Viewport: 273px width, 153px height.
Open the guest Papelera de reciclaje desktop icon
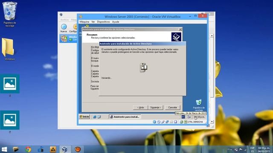(x=199, y=105)
